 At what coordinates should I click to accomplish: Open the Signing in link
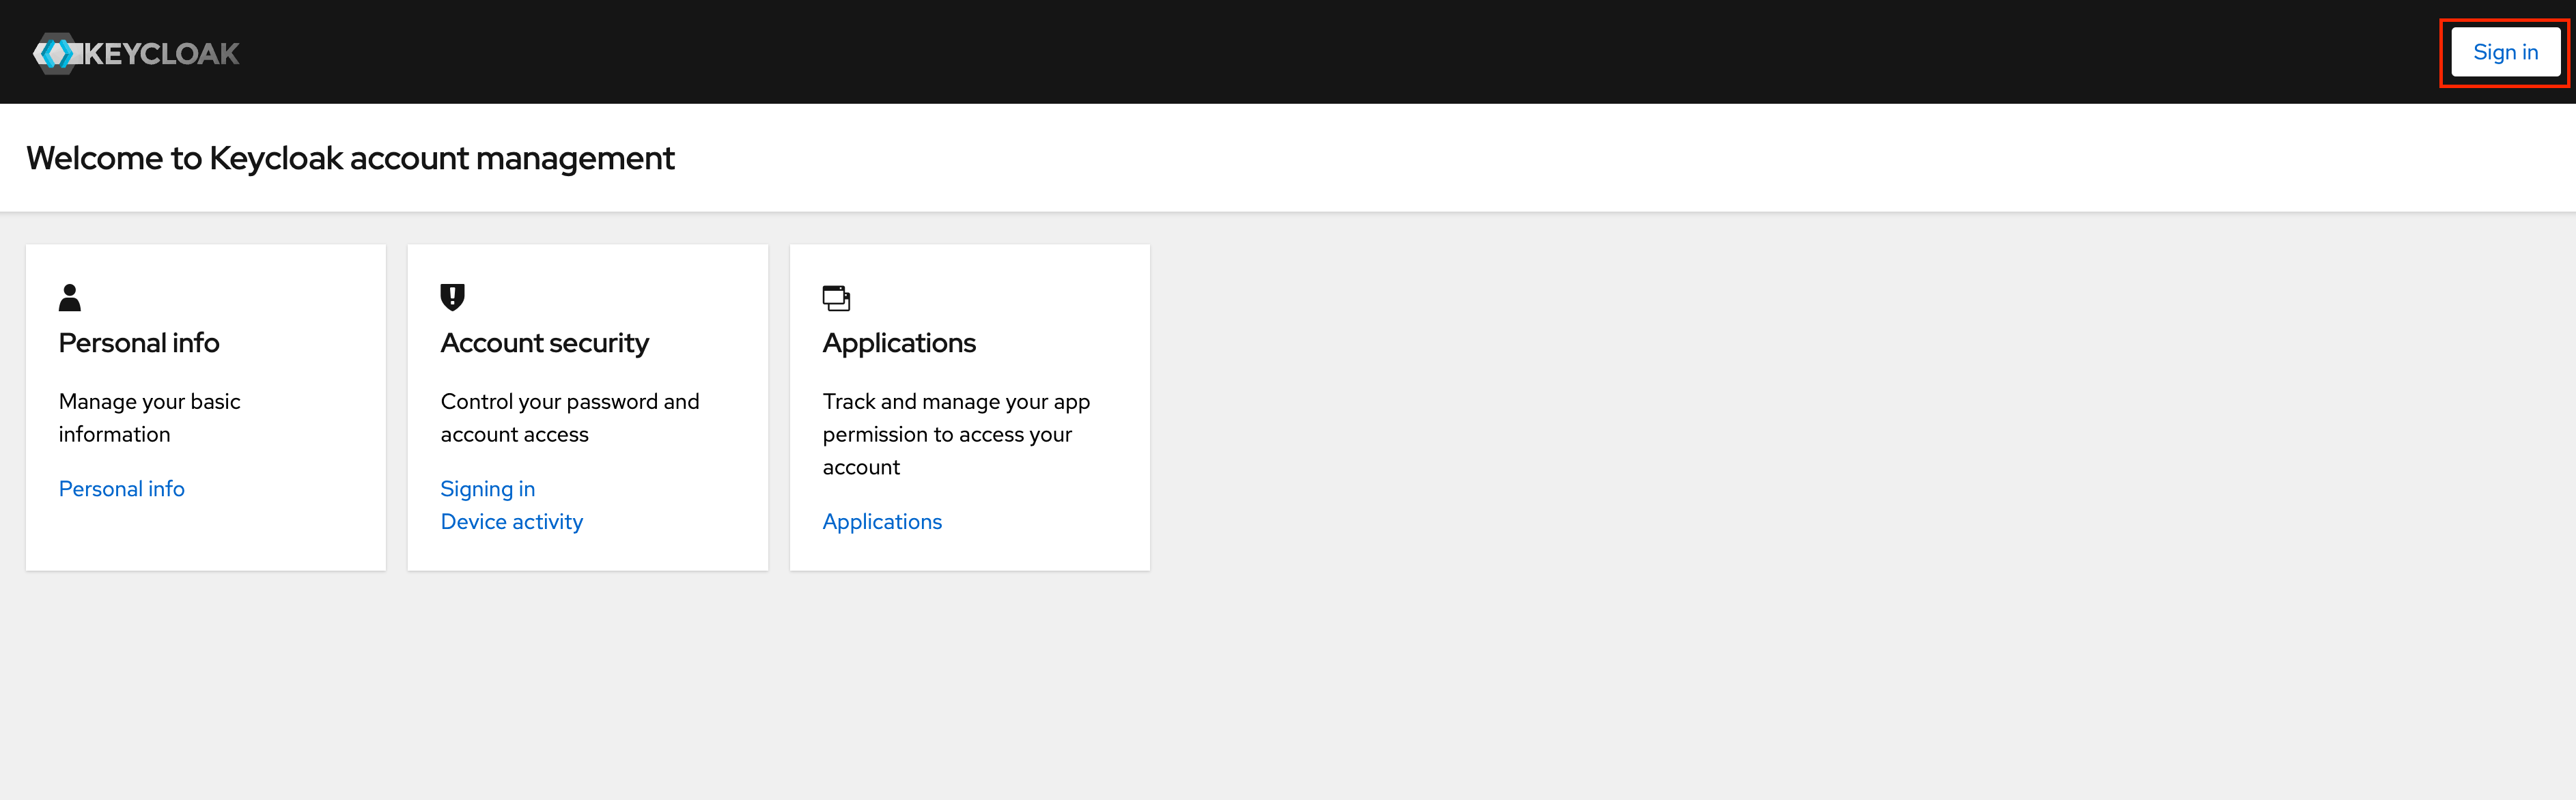487,489
